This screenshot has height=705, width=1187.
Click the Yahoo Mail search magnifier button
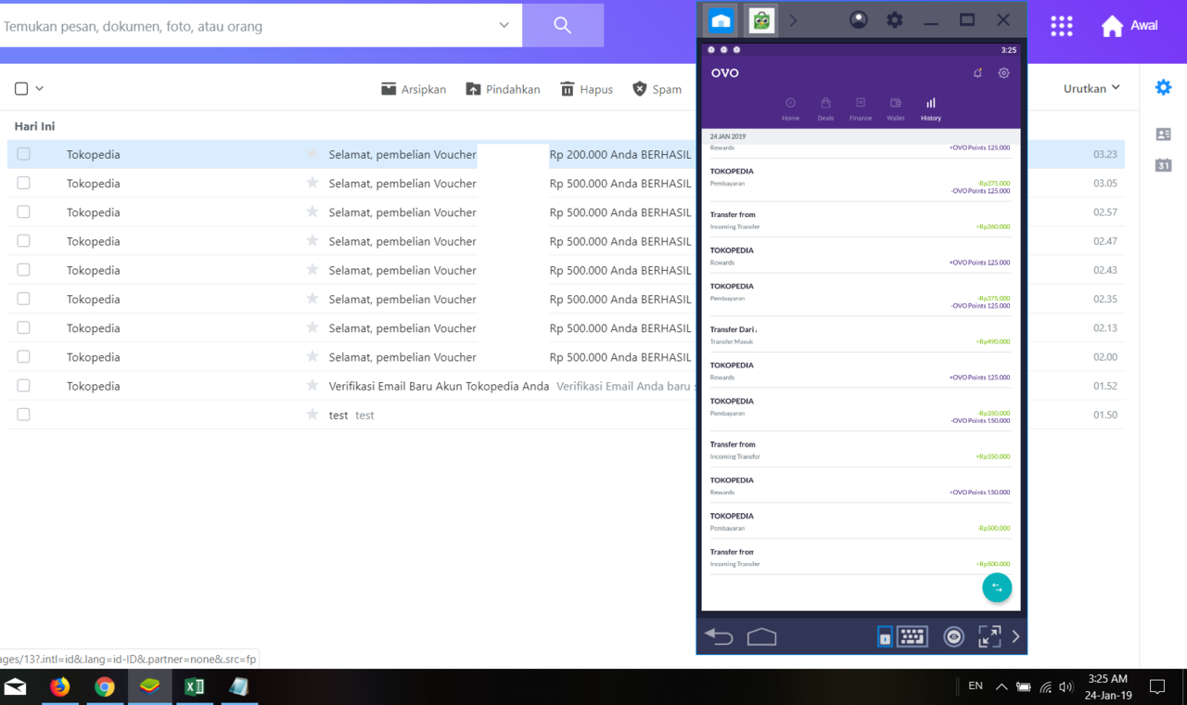tap(562, 25)
